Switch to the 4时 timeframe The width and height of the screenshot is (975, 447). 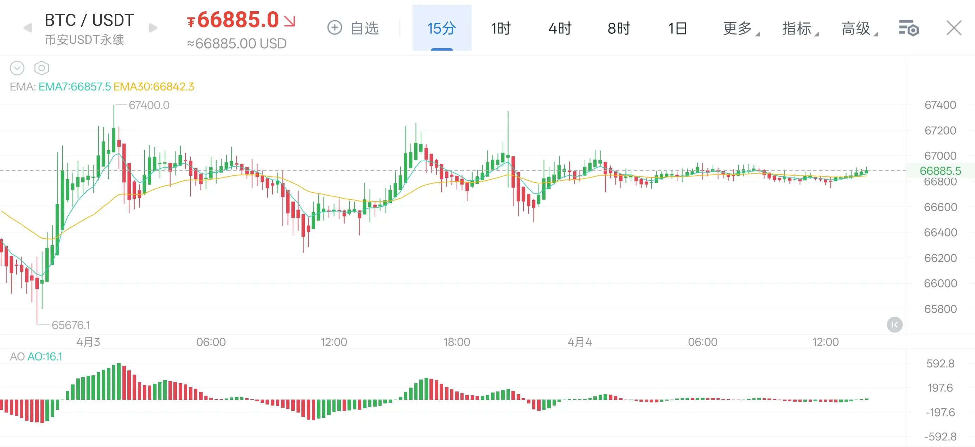tap(560, 28)
